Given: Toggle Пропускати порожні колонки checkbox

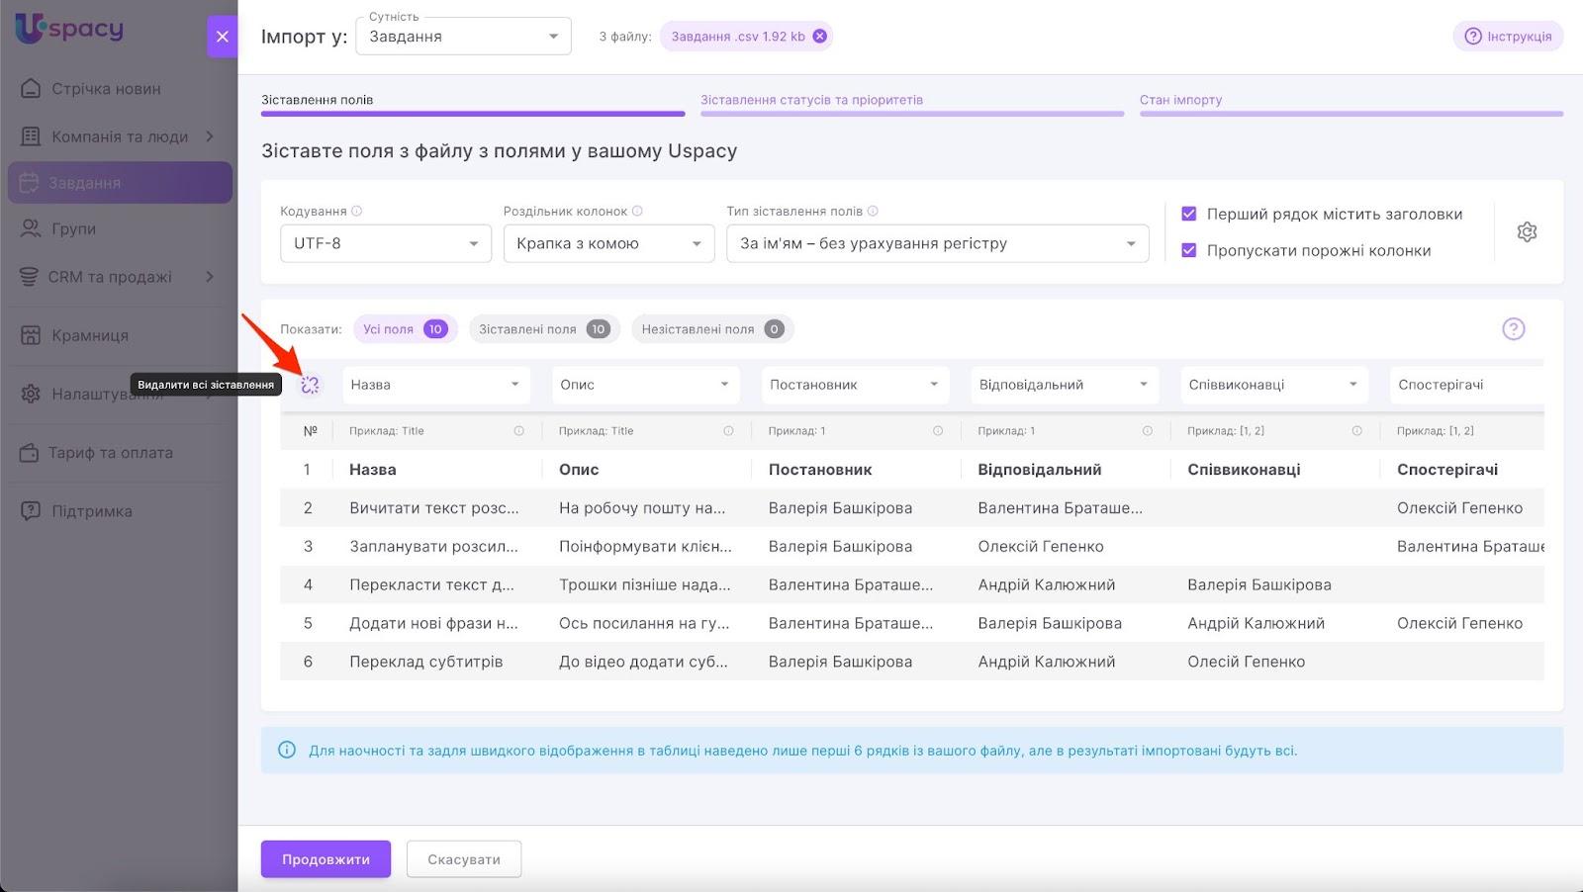Looking at the screenshot, I should click(1189, 250).
